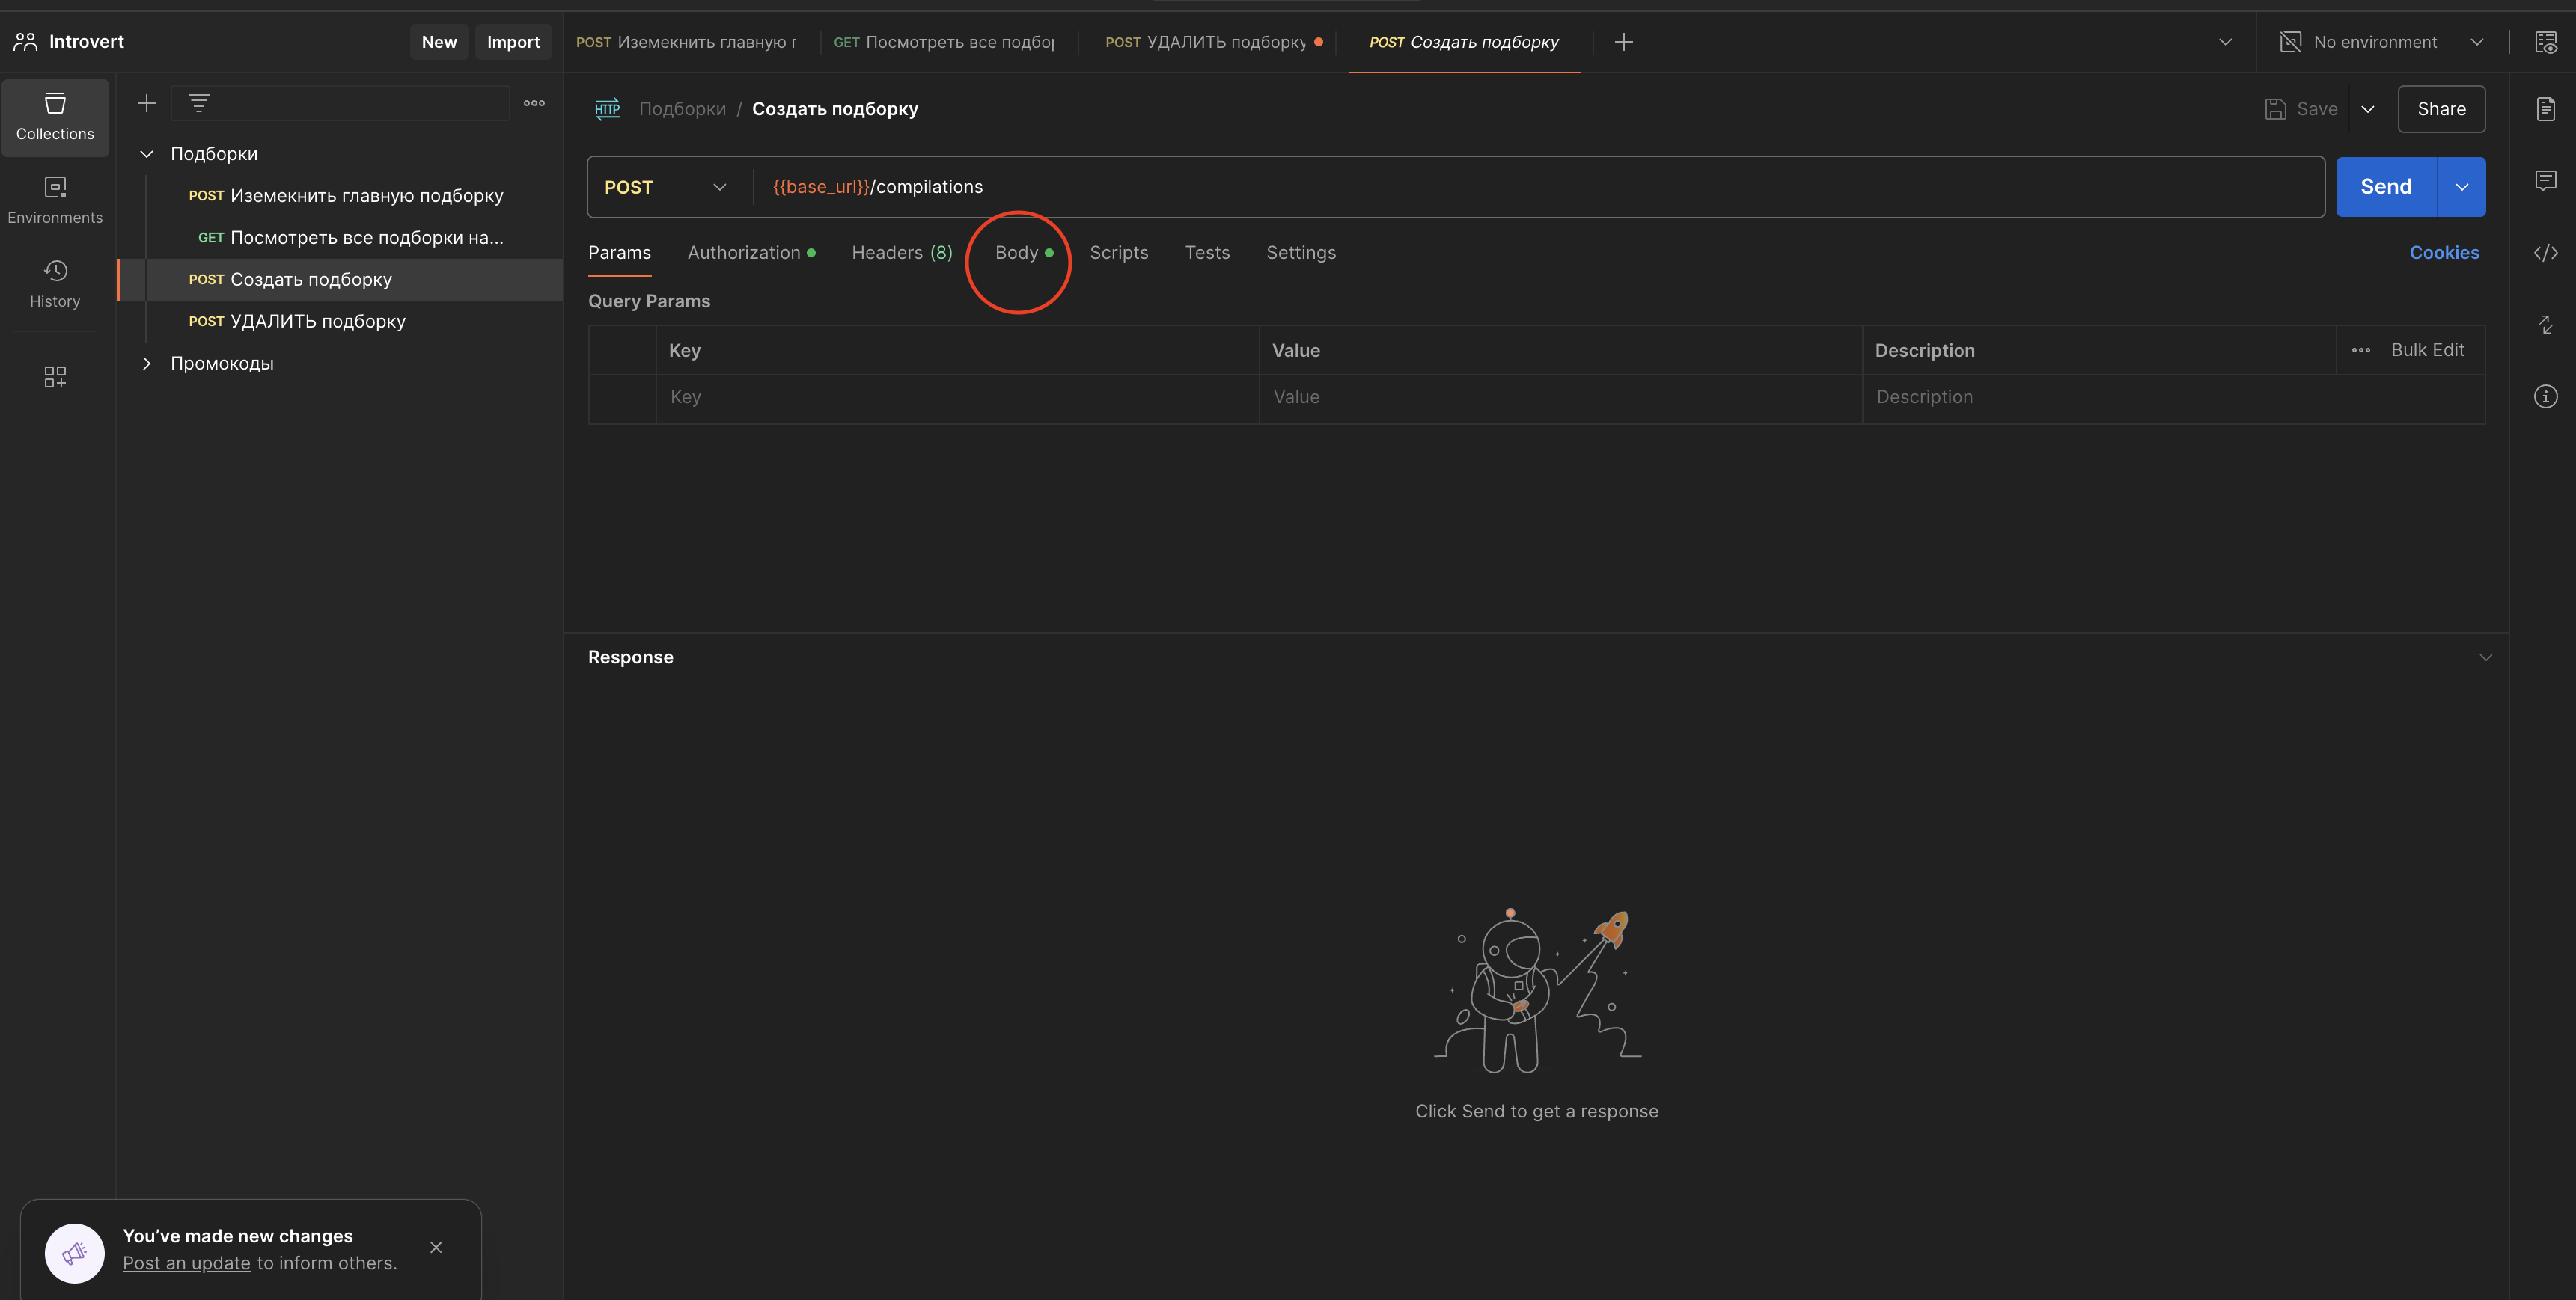Open the code snippet icon
This screenshot has width=2576, height=1300.
[2545, 253]
